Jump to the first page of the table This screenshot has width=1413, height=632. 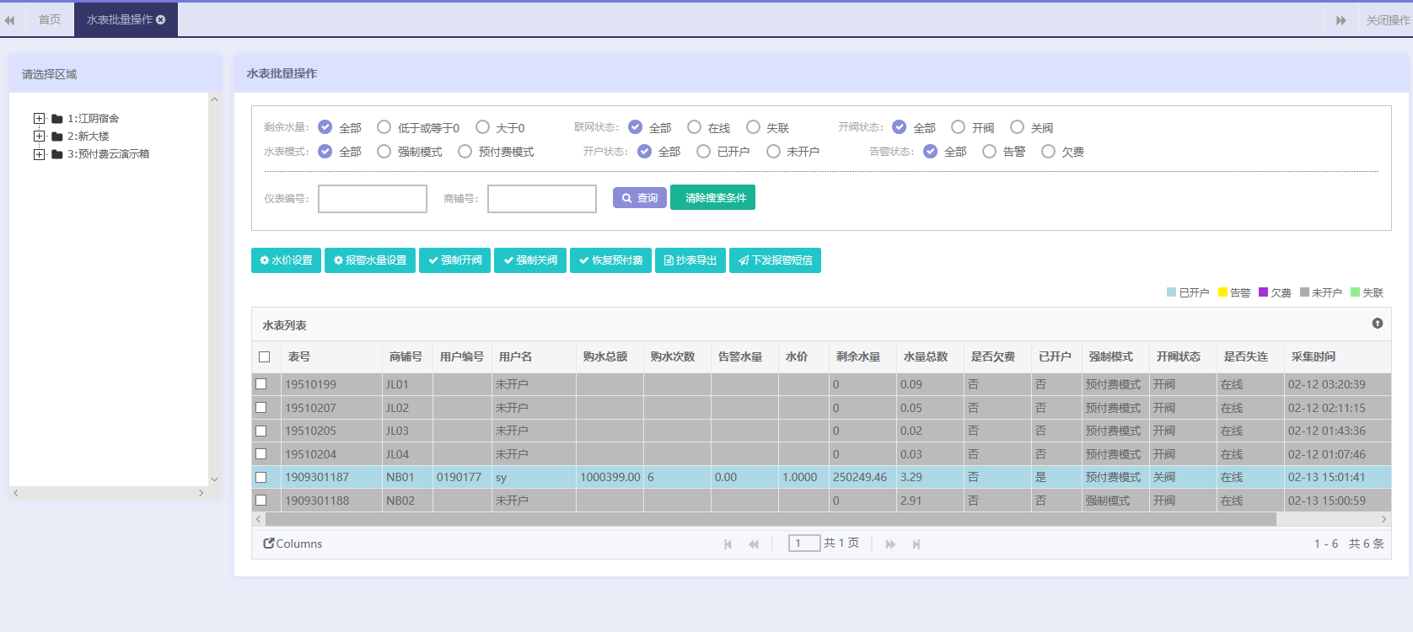point(728,544)
